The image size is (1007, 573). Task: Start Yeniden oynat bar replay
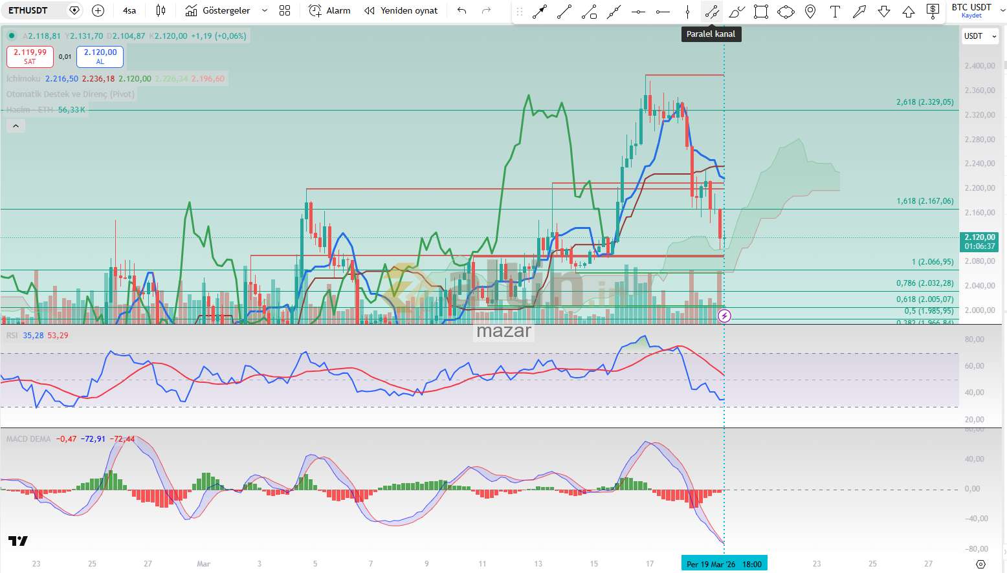coord(401,10)
